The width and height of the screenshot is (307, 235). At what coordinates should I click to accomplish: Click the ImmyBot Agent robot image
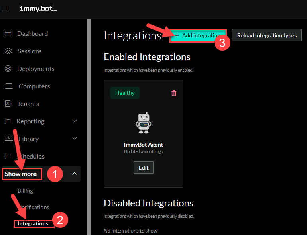pyautogui.click(x=143, y=122)
